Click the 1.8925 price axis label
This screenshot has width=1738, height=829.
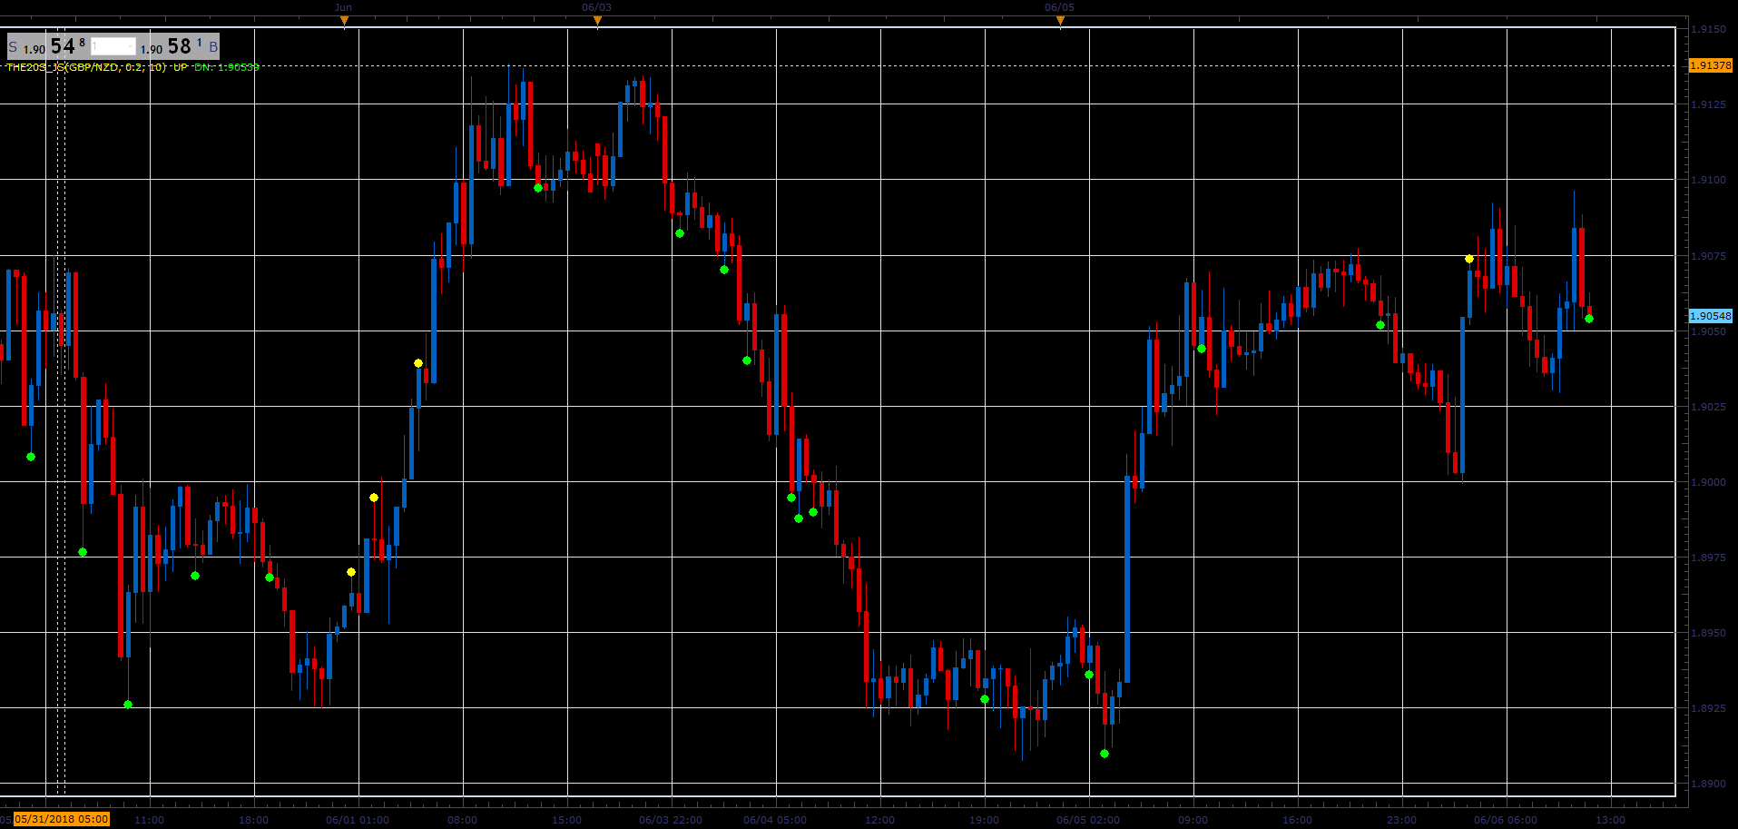1709,708
